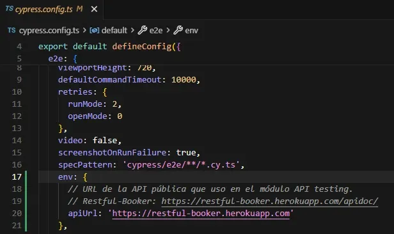Viewport: 394px width, 234px height.
Task: Click the specPattern property
Action: pyautogui.click(x=85, y=165)
